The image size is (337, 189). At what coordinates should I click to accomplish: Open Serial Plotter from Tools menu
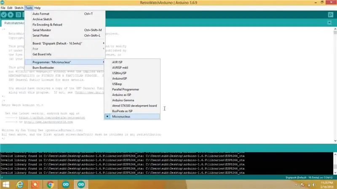[65, 36]
